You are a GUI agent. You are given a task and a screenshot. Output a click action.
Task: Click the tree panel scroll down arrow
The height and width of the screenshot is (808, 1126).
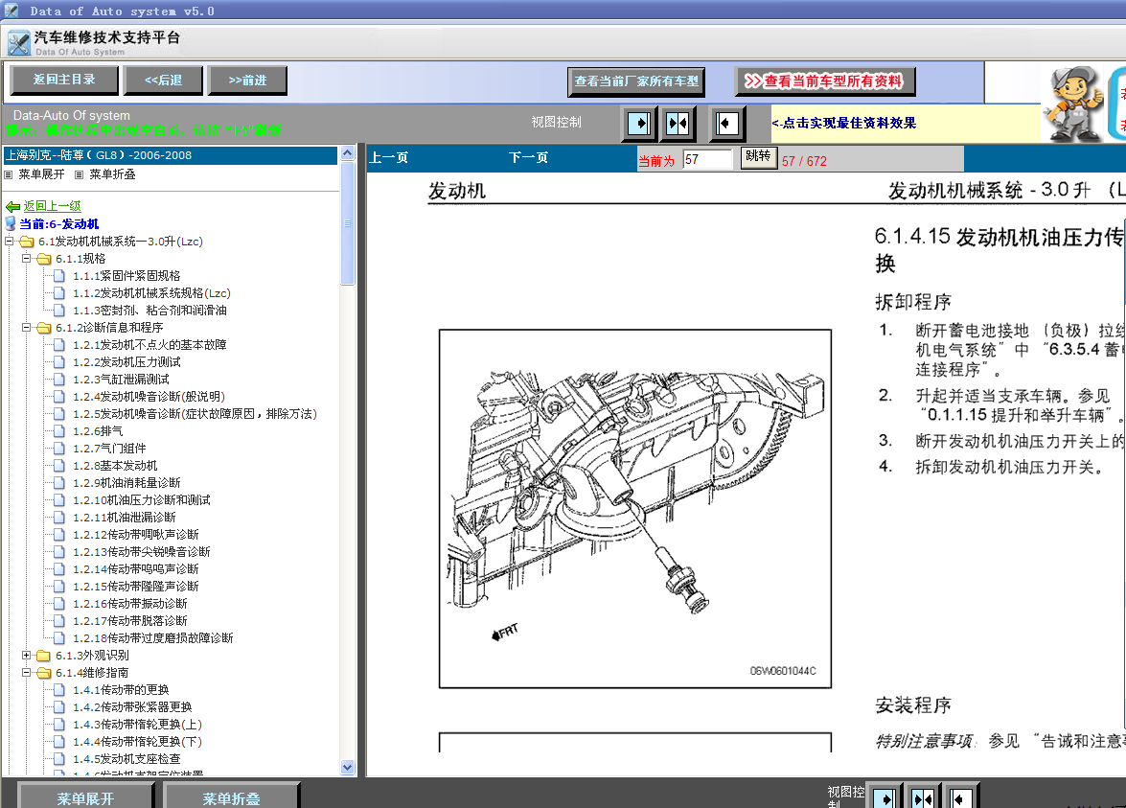click(348, 767)
